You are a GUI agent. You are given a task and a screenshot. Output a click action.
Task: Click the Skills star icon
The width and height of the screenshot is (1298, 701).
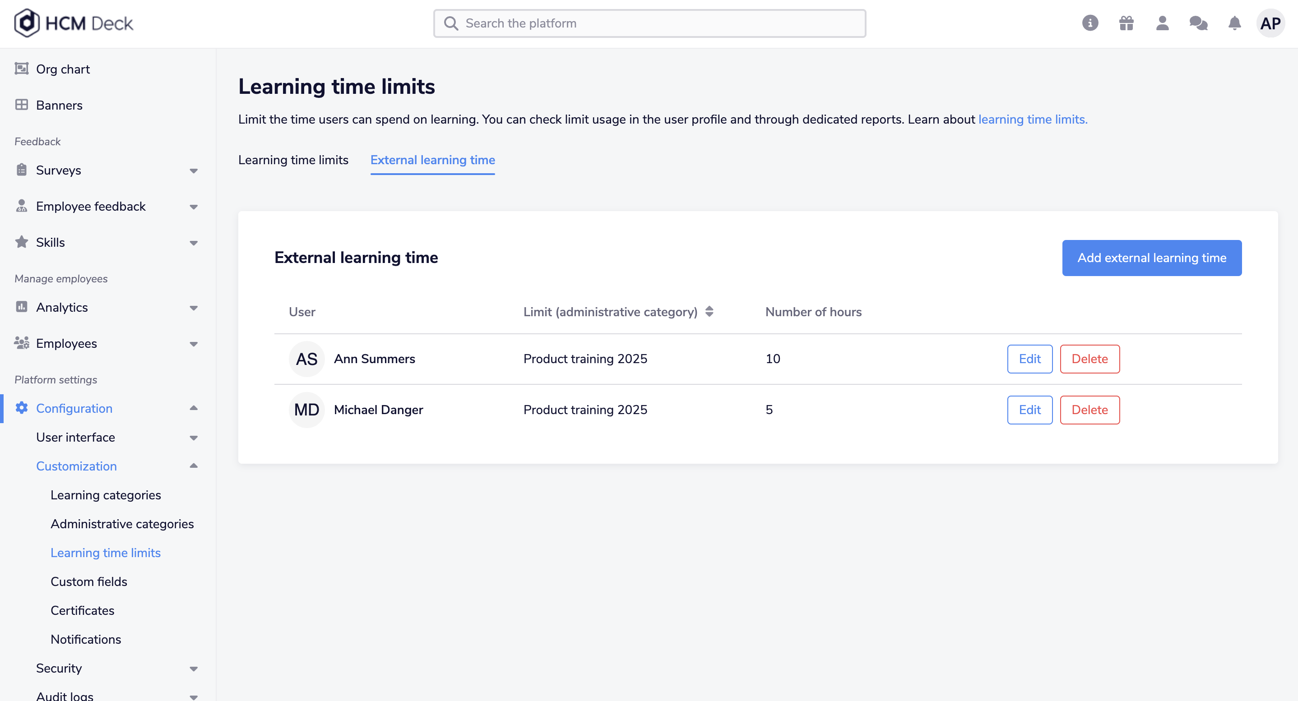pyautogui.click(x=22, y=242)
